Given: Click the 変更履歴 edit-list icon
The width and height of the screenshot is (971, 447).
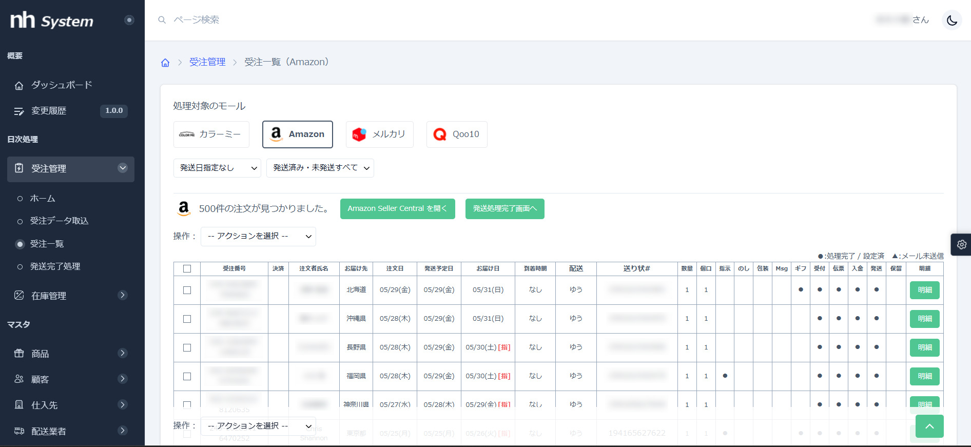Looking at the screenshot, I should [x=19, y=111].
